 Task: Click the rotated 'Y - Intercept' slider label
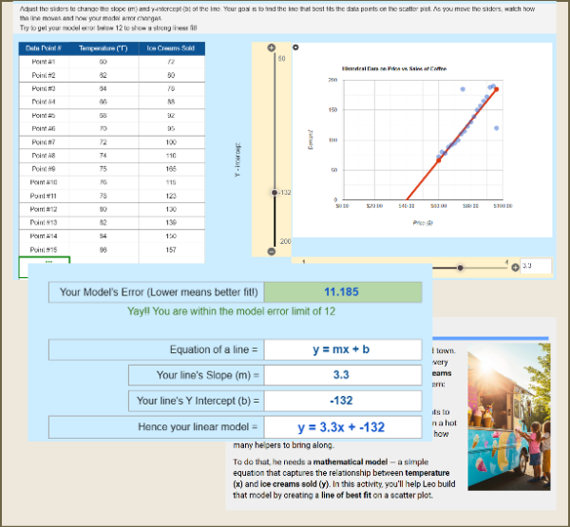(x=237, y=160)
